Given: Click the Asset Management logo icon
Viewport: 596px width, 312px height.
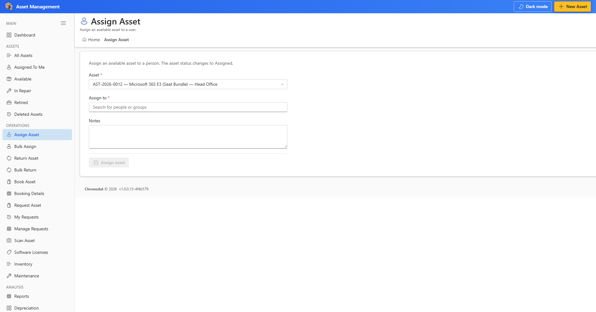Looking at the screenshot, I should point(9,6).
